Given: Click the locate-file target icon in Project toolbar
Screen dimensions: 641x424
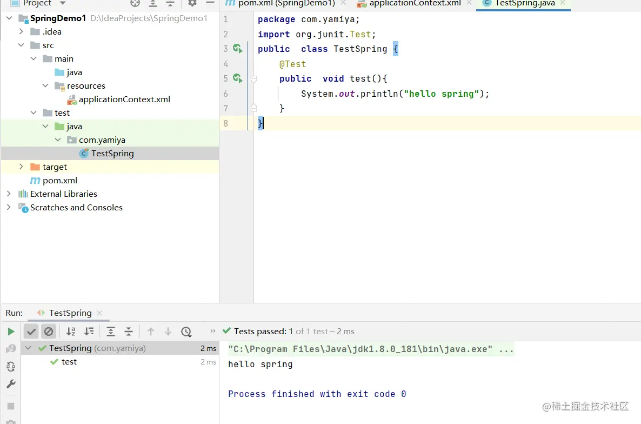Looking at the screenshot, I should pos(135,3).
